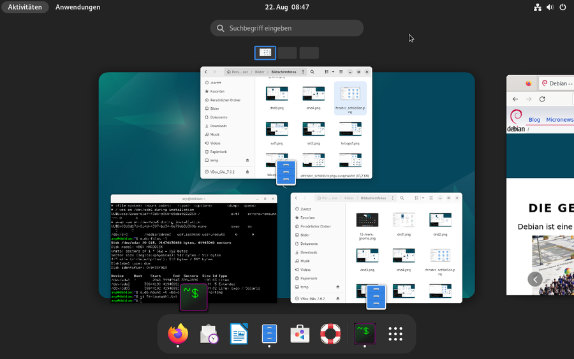
Task: Click previous-slide arrow on the Debian page
Action: [x=535, y=279]
